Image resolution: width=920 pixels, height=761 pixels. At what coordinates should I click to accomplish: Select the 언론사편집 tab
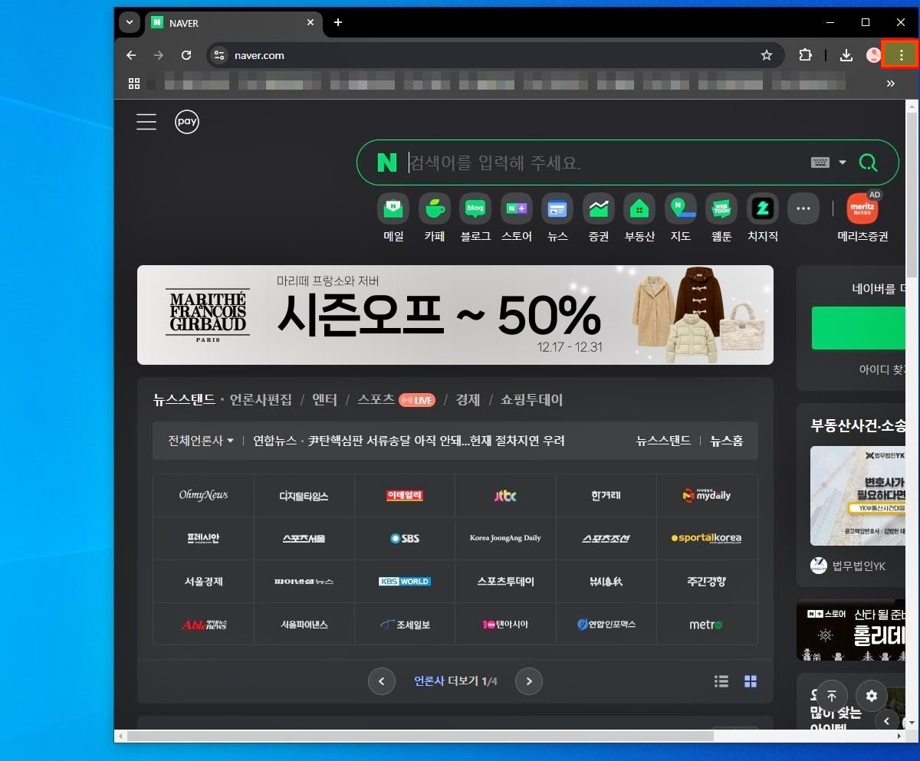pyautogui.click(x=261, y=400)
